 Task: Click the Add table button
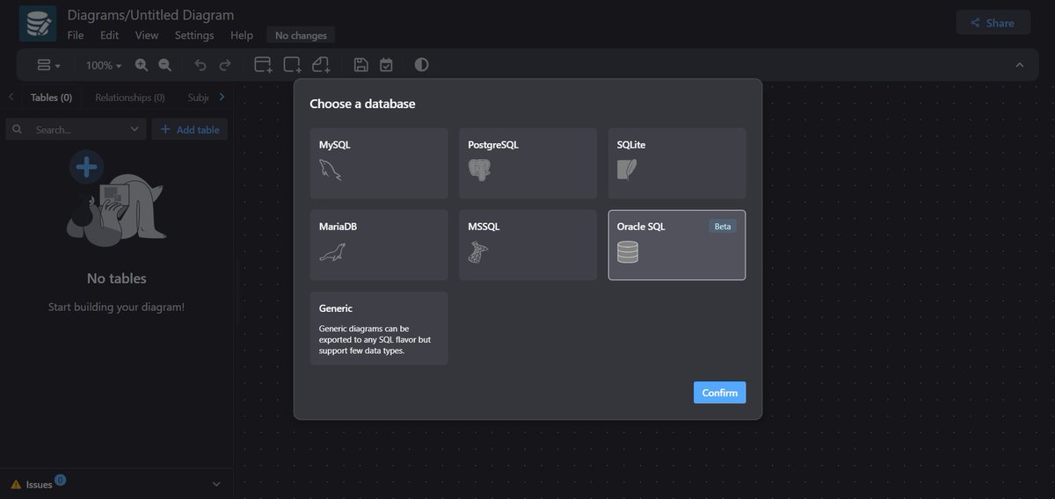coord(190,129)
